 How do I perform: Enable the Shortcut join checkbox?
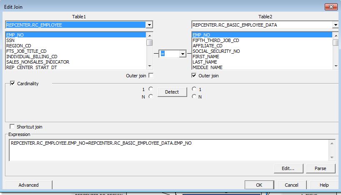click(12, 127)
